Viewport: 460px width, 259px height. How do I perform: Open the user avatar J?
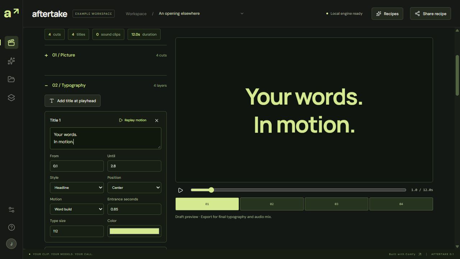[11, 244]
